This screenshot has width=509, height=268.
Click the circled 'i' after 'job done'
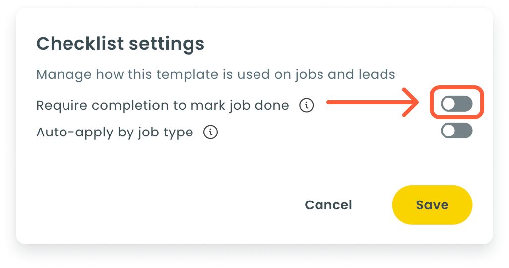[x=307, y=105]
